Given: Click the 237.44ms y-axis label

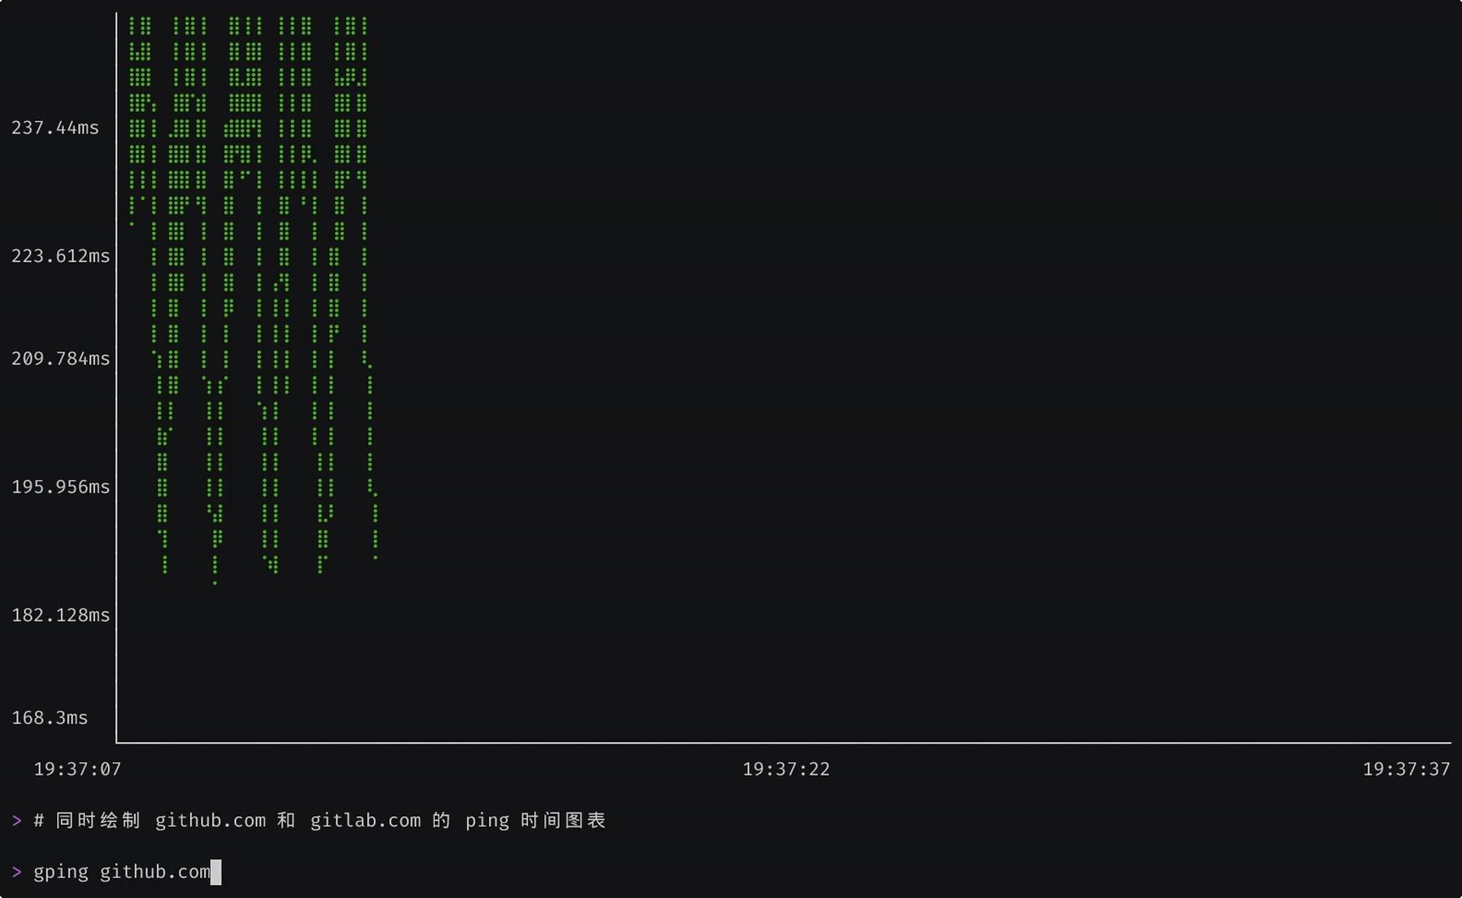Looking at the screenshot, I should (55, 128).
